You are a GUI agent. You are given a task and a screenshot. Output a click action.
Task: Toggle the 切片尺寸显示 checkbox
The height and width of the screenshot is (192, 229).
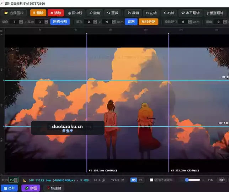(151, 180)
